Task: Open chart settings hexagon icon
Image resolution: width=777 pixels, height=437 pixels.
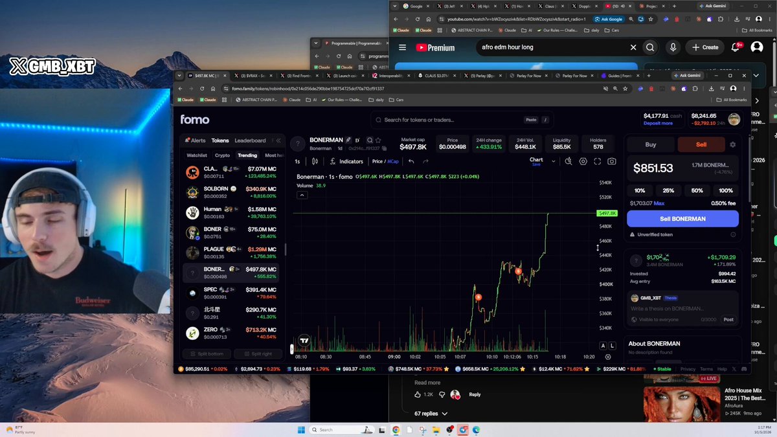Action: click(583, 161)
